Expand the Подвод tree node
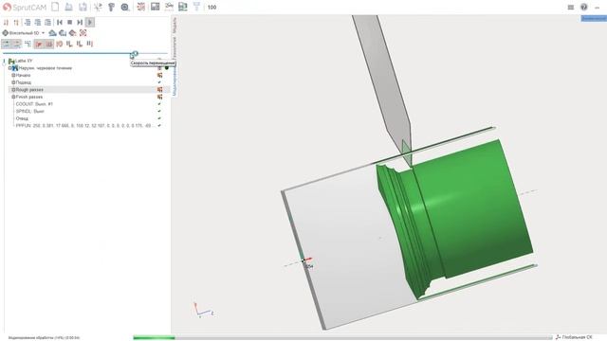This screenshot has width=607, height=341. pos(13,82)
